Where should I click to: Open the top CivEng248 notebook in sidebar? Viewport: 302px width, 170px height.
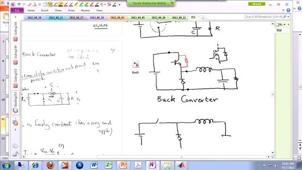pos(16,32)
